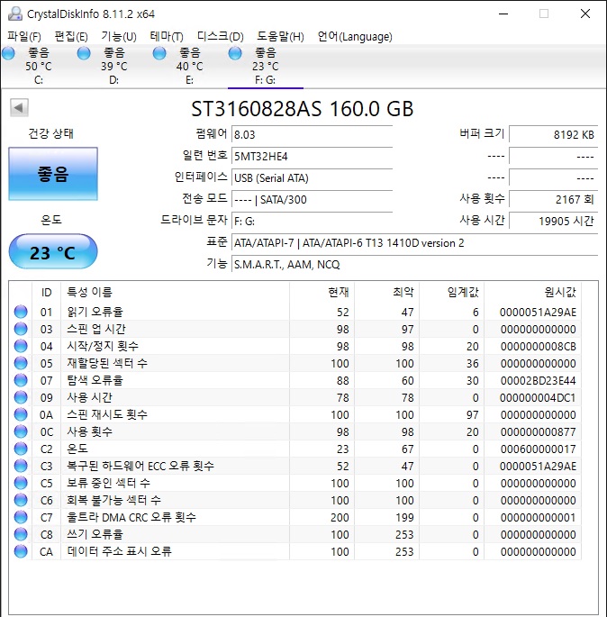Click the status icon for attribute C5

(21, 483)
